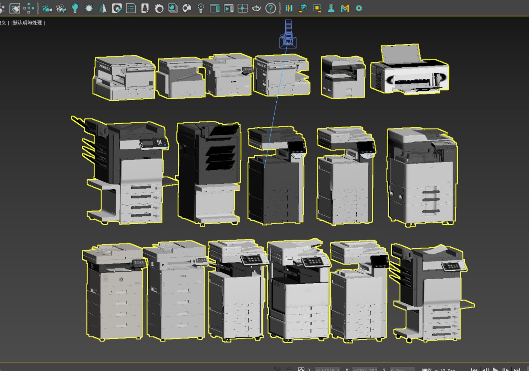Select the white inkjet printer with raised paper tray

[x=410, y=69]
